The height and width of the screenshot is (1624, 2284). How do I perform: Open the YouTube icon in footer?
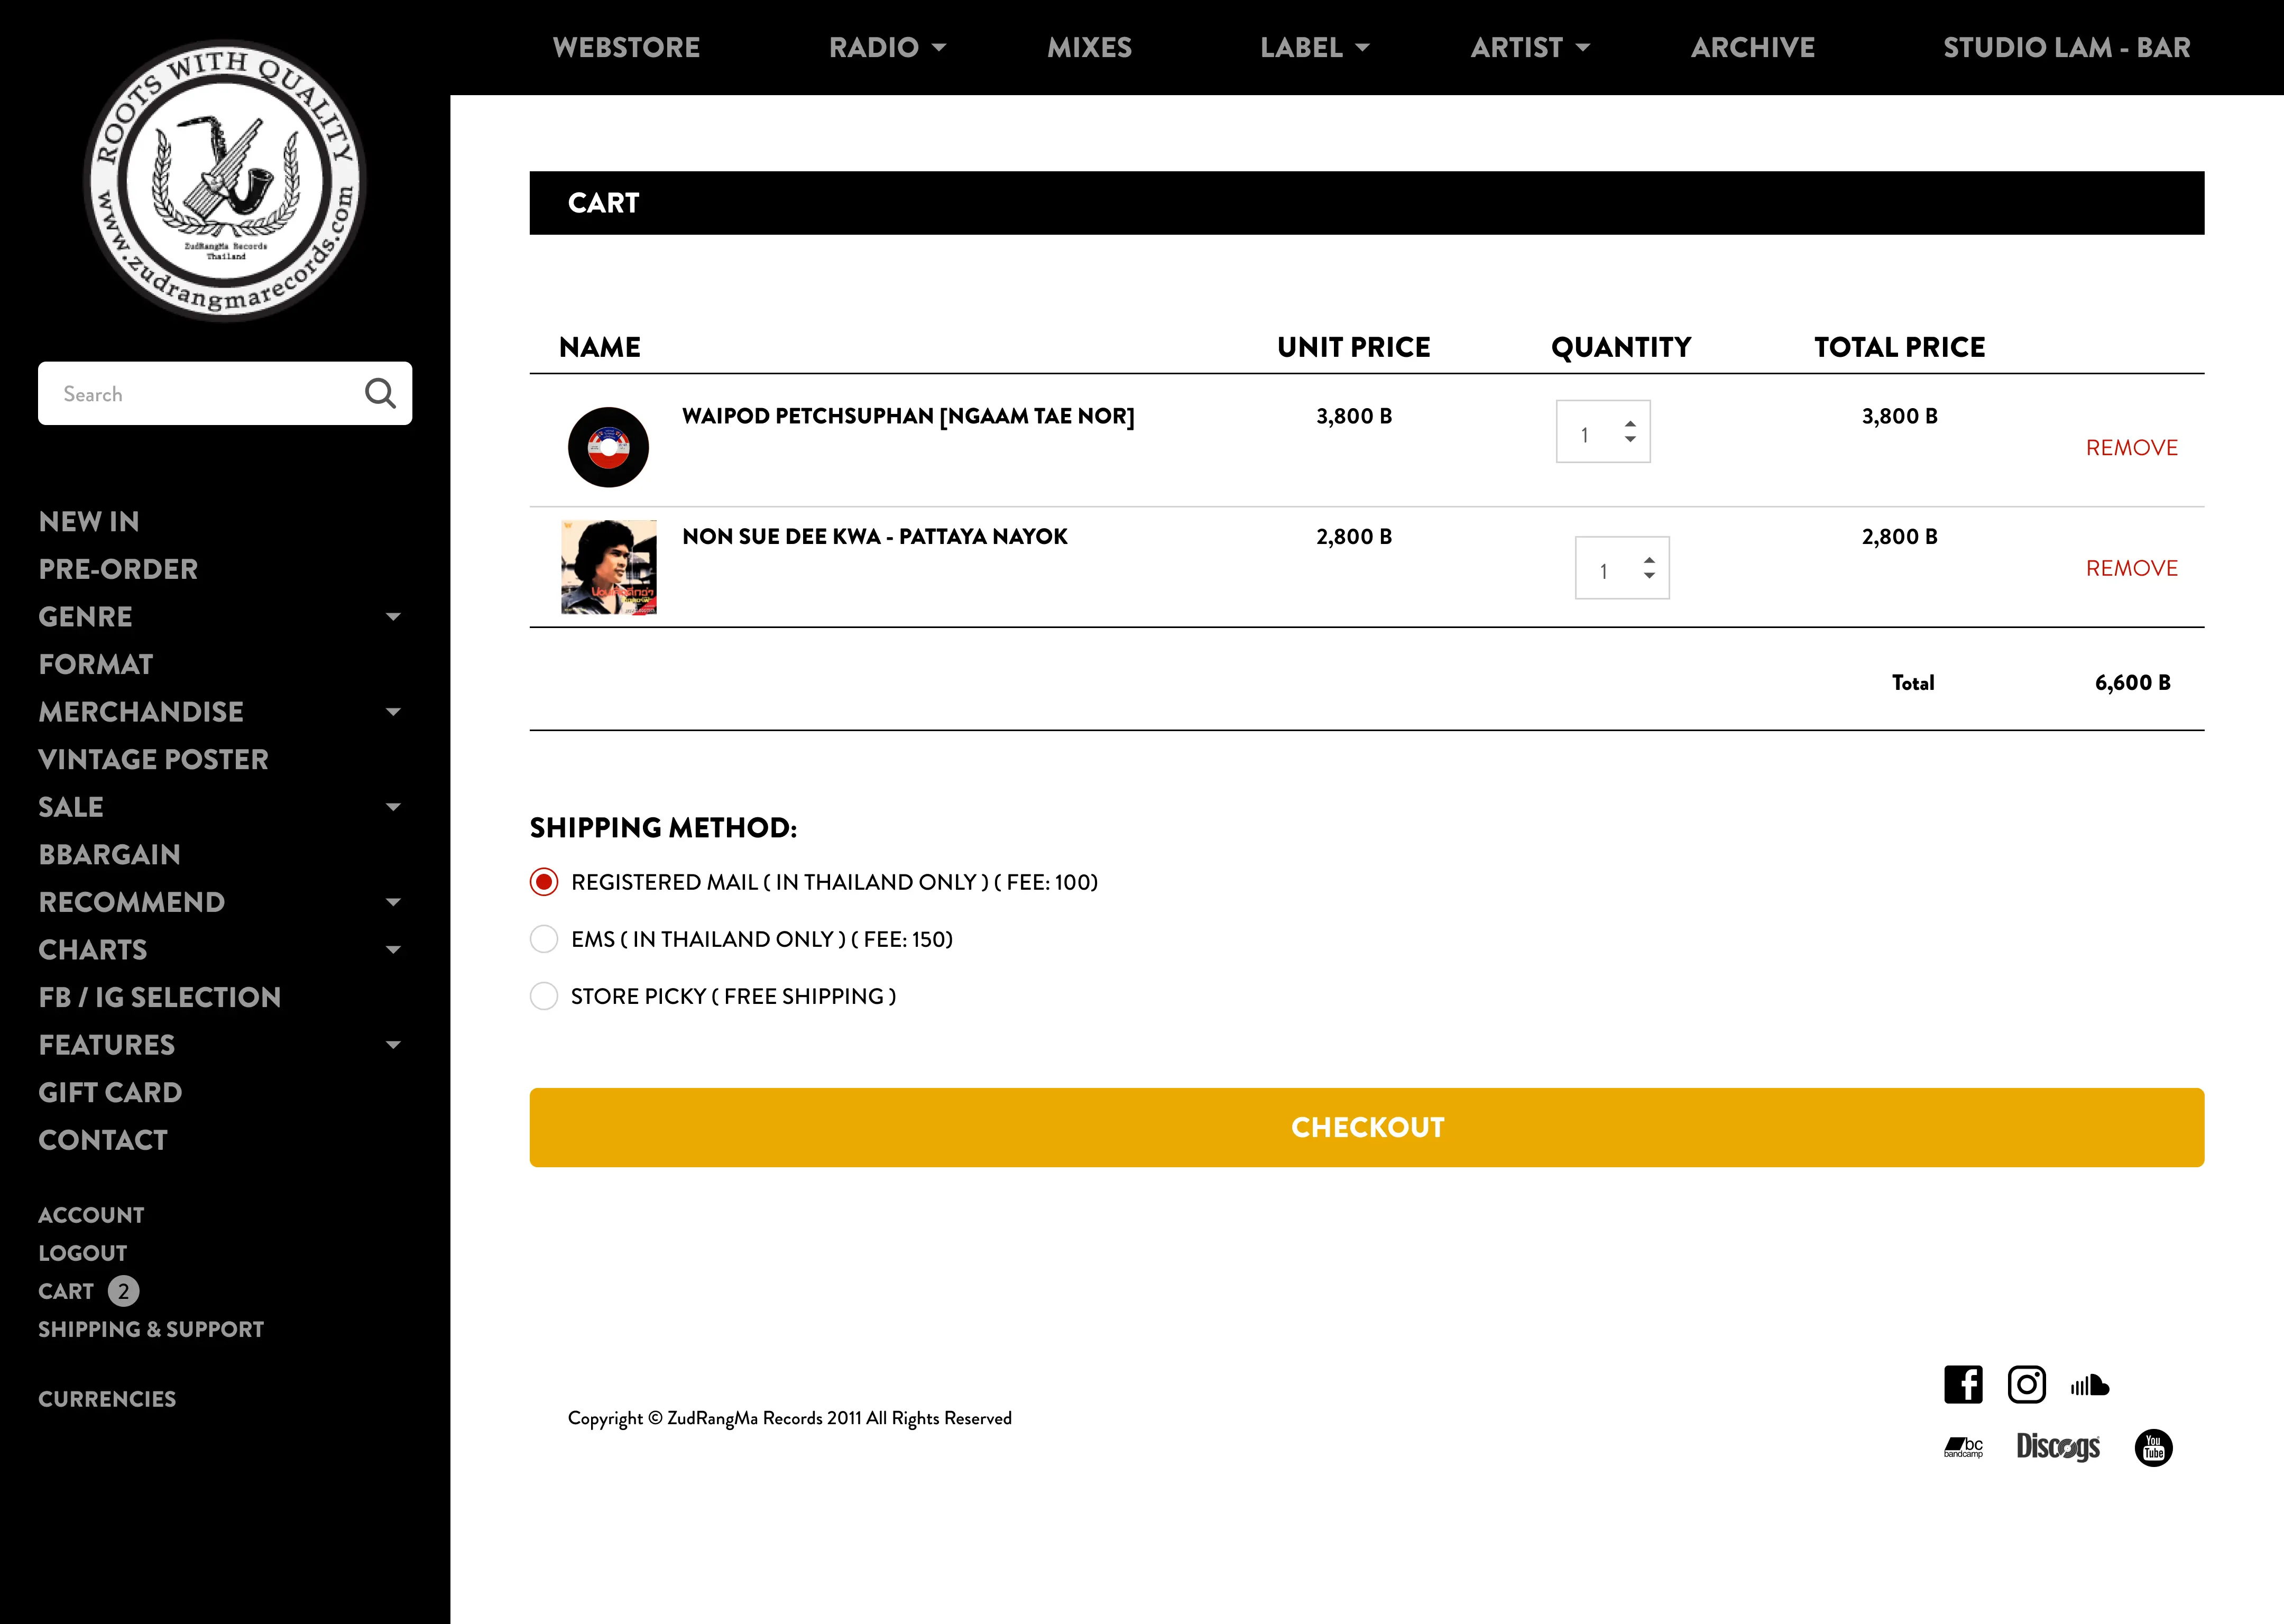click(2153, 1447)
